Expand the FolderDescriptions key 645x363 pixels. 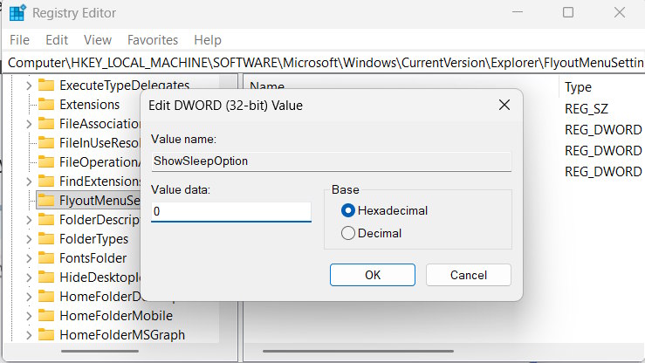29,220
